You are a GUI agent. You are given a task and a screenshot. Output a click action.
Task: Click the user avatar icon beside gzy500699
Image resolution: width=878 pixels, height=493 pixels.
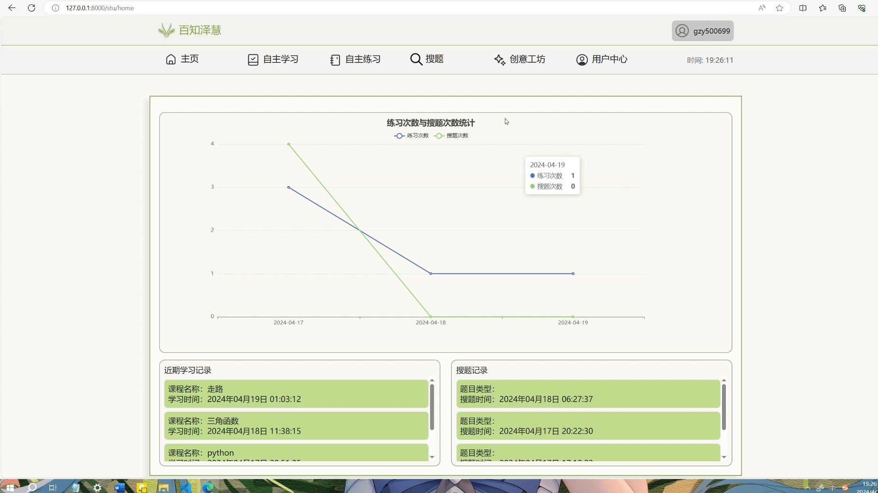point(682,31)
